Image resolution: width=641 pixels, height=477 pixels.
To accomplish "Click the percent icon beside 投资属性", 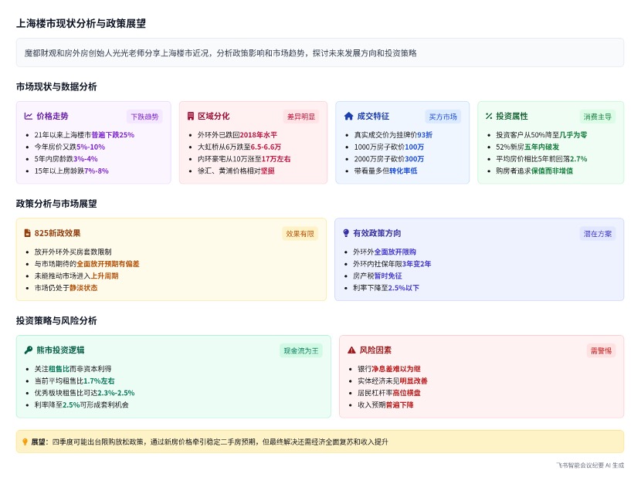I will coord(489,117).
